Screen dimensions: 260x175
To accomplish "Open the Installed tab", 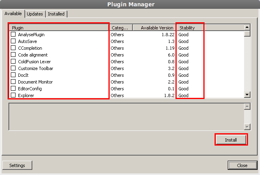I will [x=56, y=14].
